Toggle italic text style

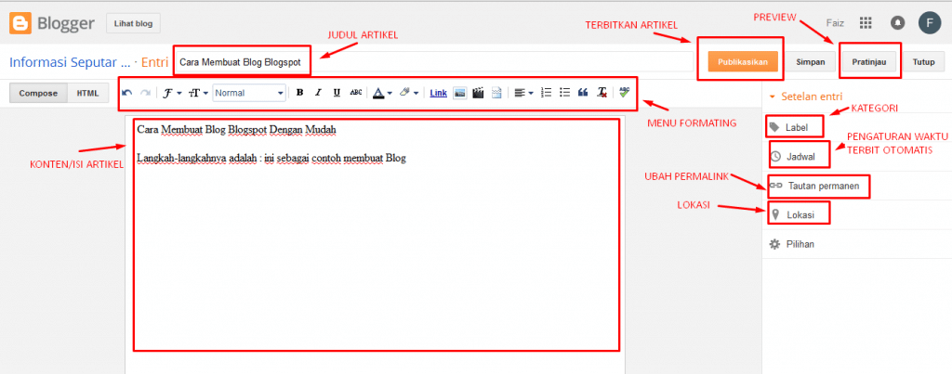coord(318,93)
